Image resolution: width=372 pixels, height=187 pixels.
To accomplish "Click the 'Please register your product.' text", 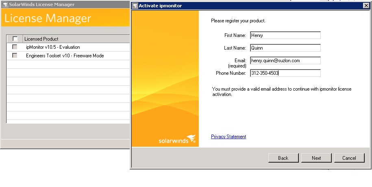I will coord(238,21).
